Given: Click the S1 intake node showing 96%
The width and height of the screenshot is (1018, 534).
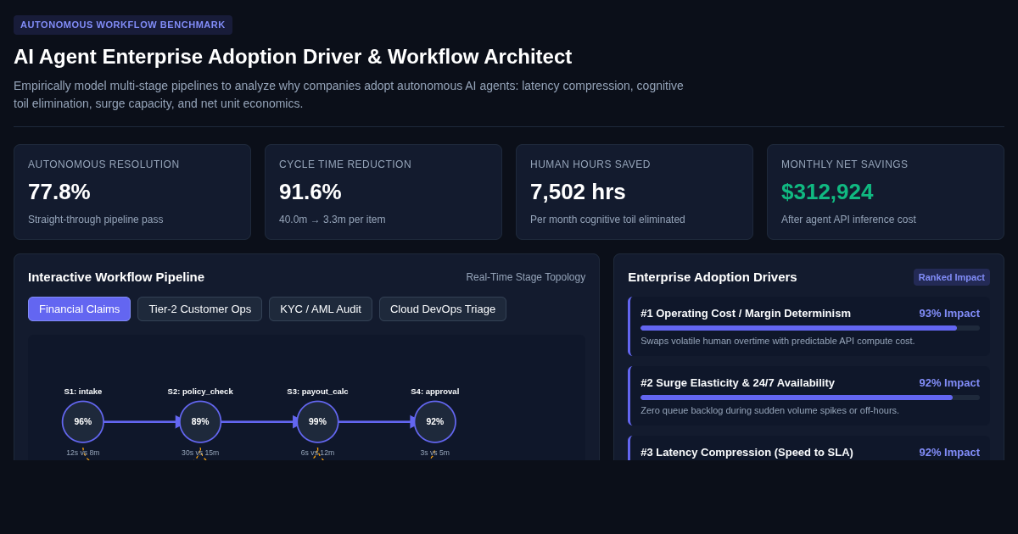Looking at the screenshot, I should [83, 421].
